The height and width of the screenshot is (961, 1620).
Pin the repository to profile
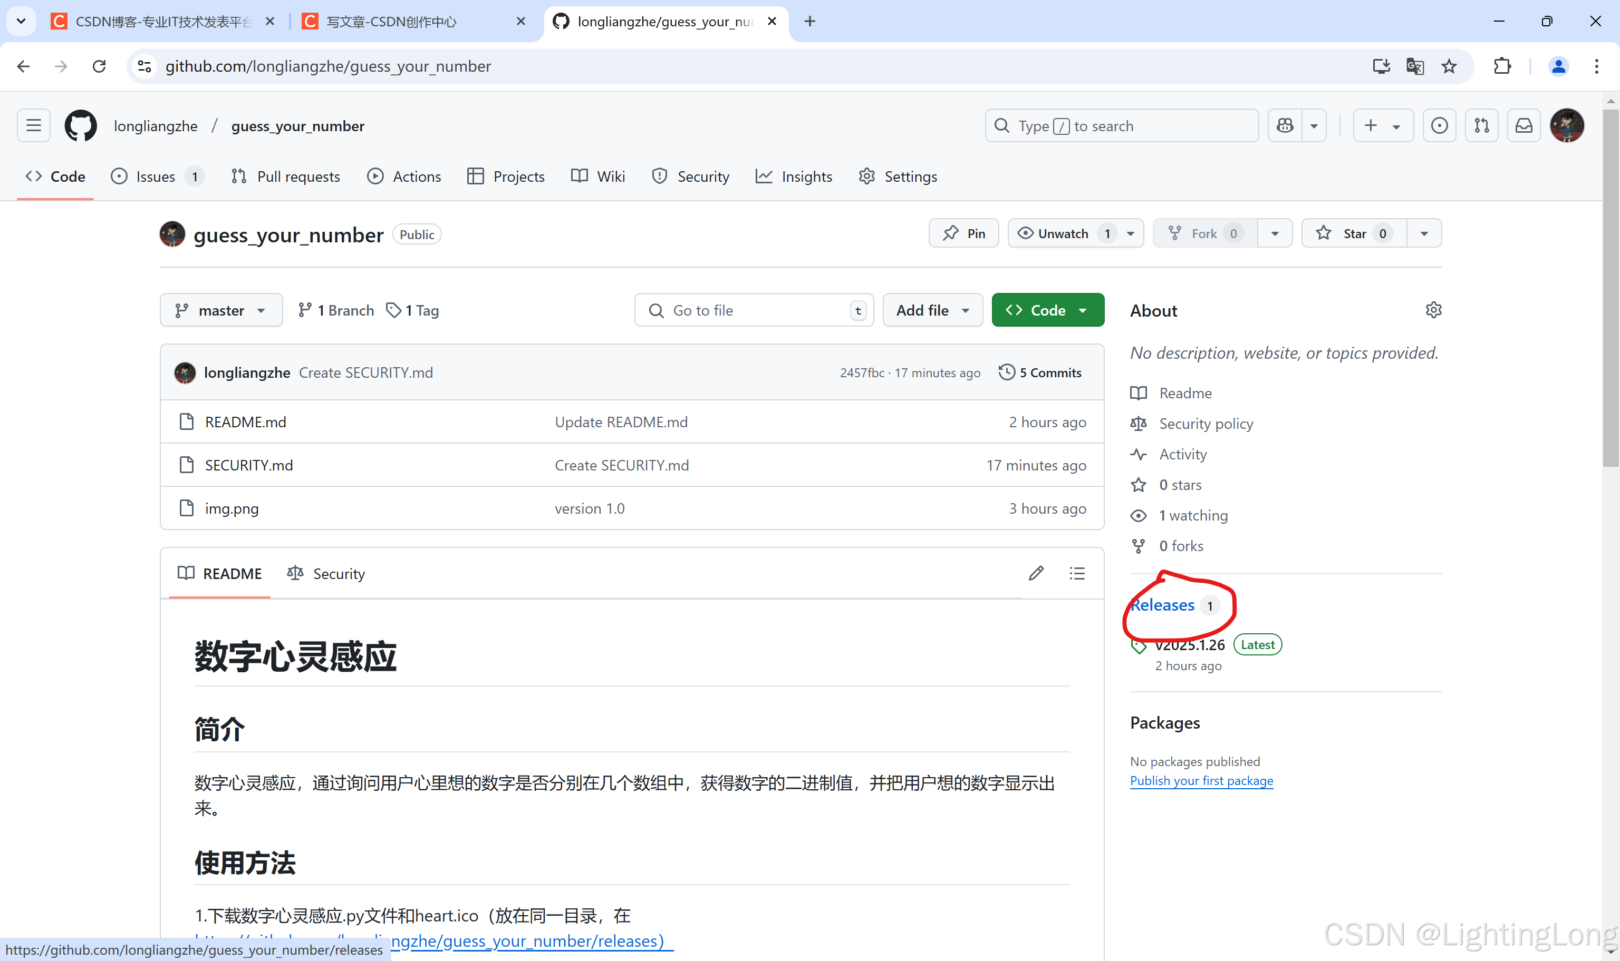click(963, 234)
